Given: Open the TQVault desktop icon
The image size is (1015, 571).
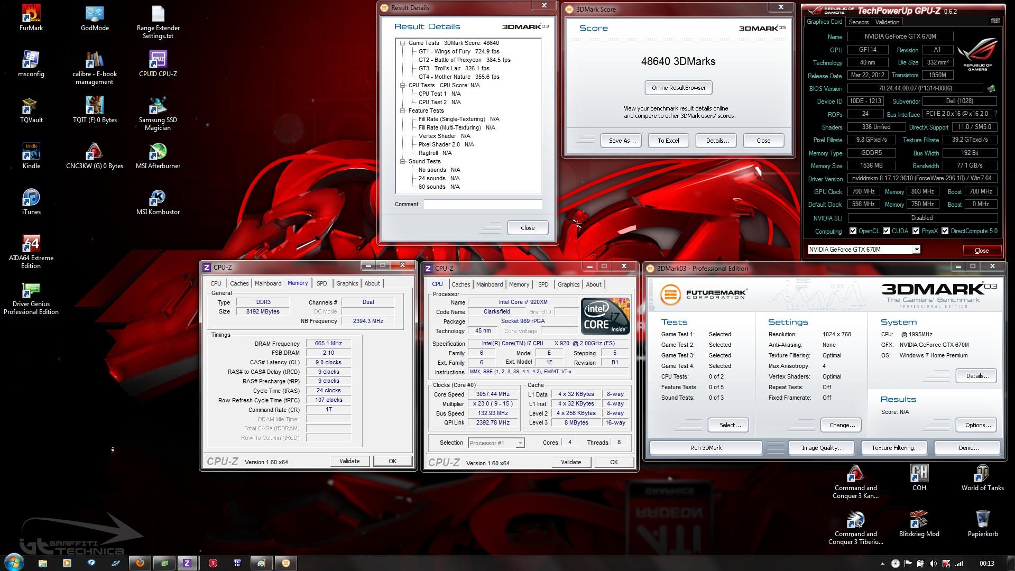Looking at the screenshot, I should click(x=31, y=110).
